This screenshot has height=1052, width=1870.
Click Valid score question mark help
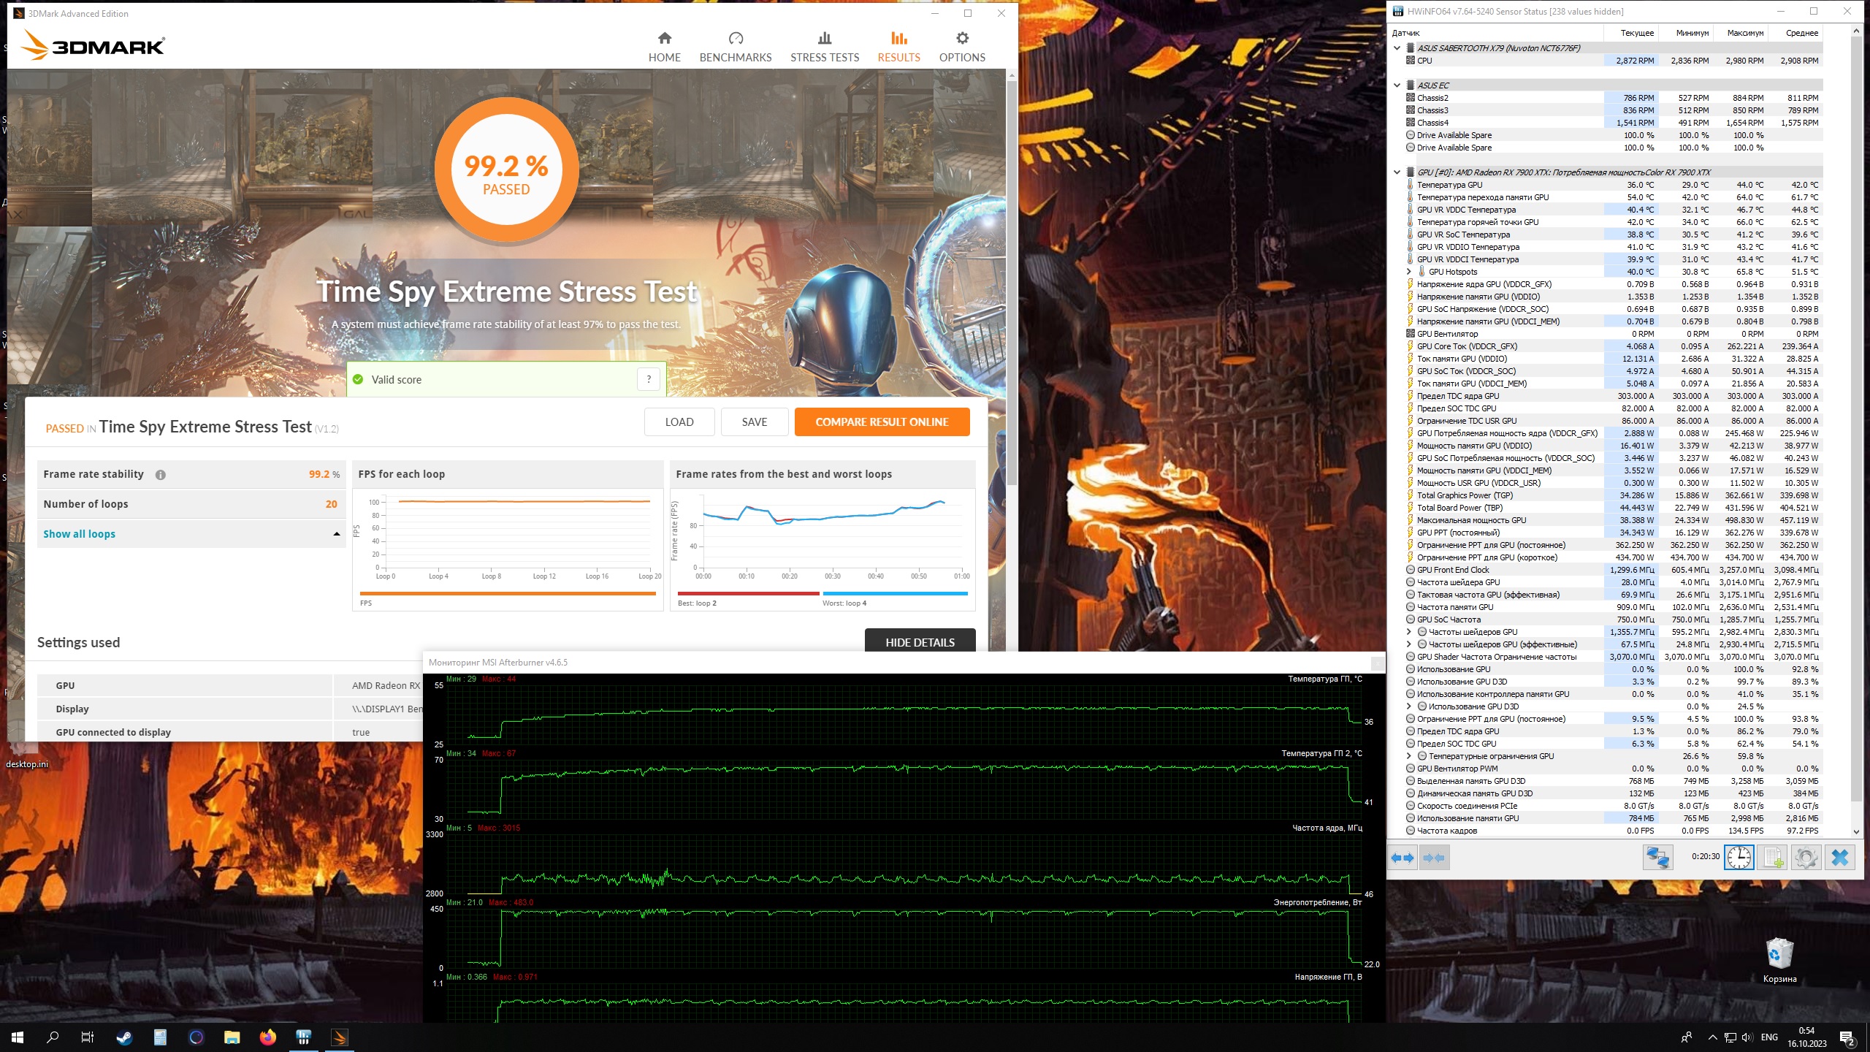coord(648,379)
